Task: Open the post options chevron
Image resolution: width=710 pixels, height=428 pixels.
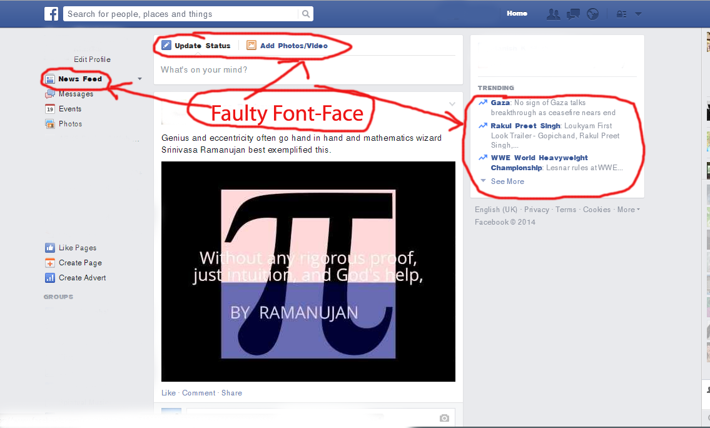Action: (452, 104)
